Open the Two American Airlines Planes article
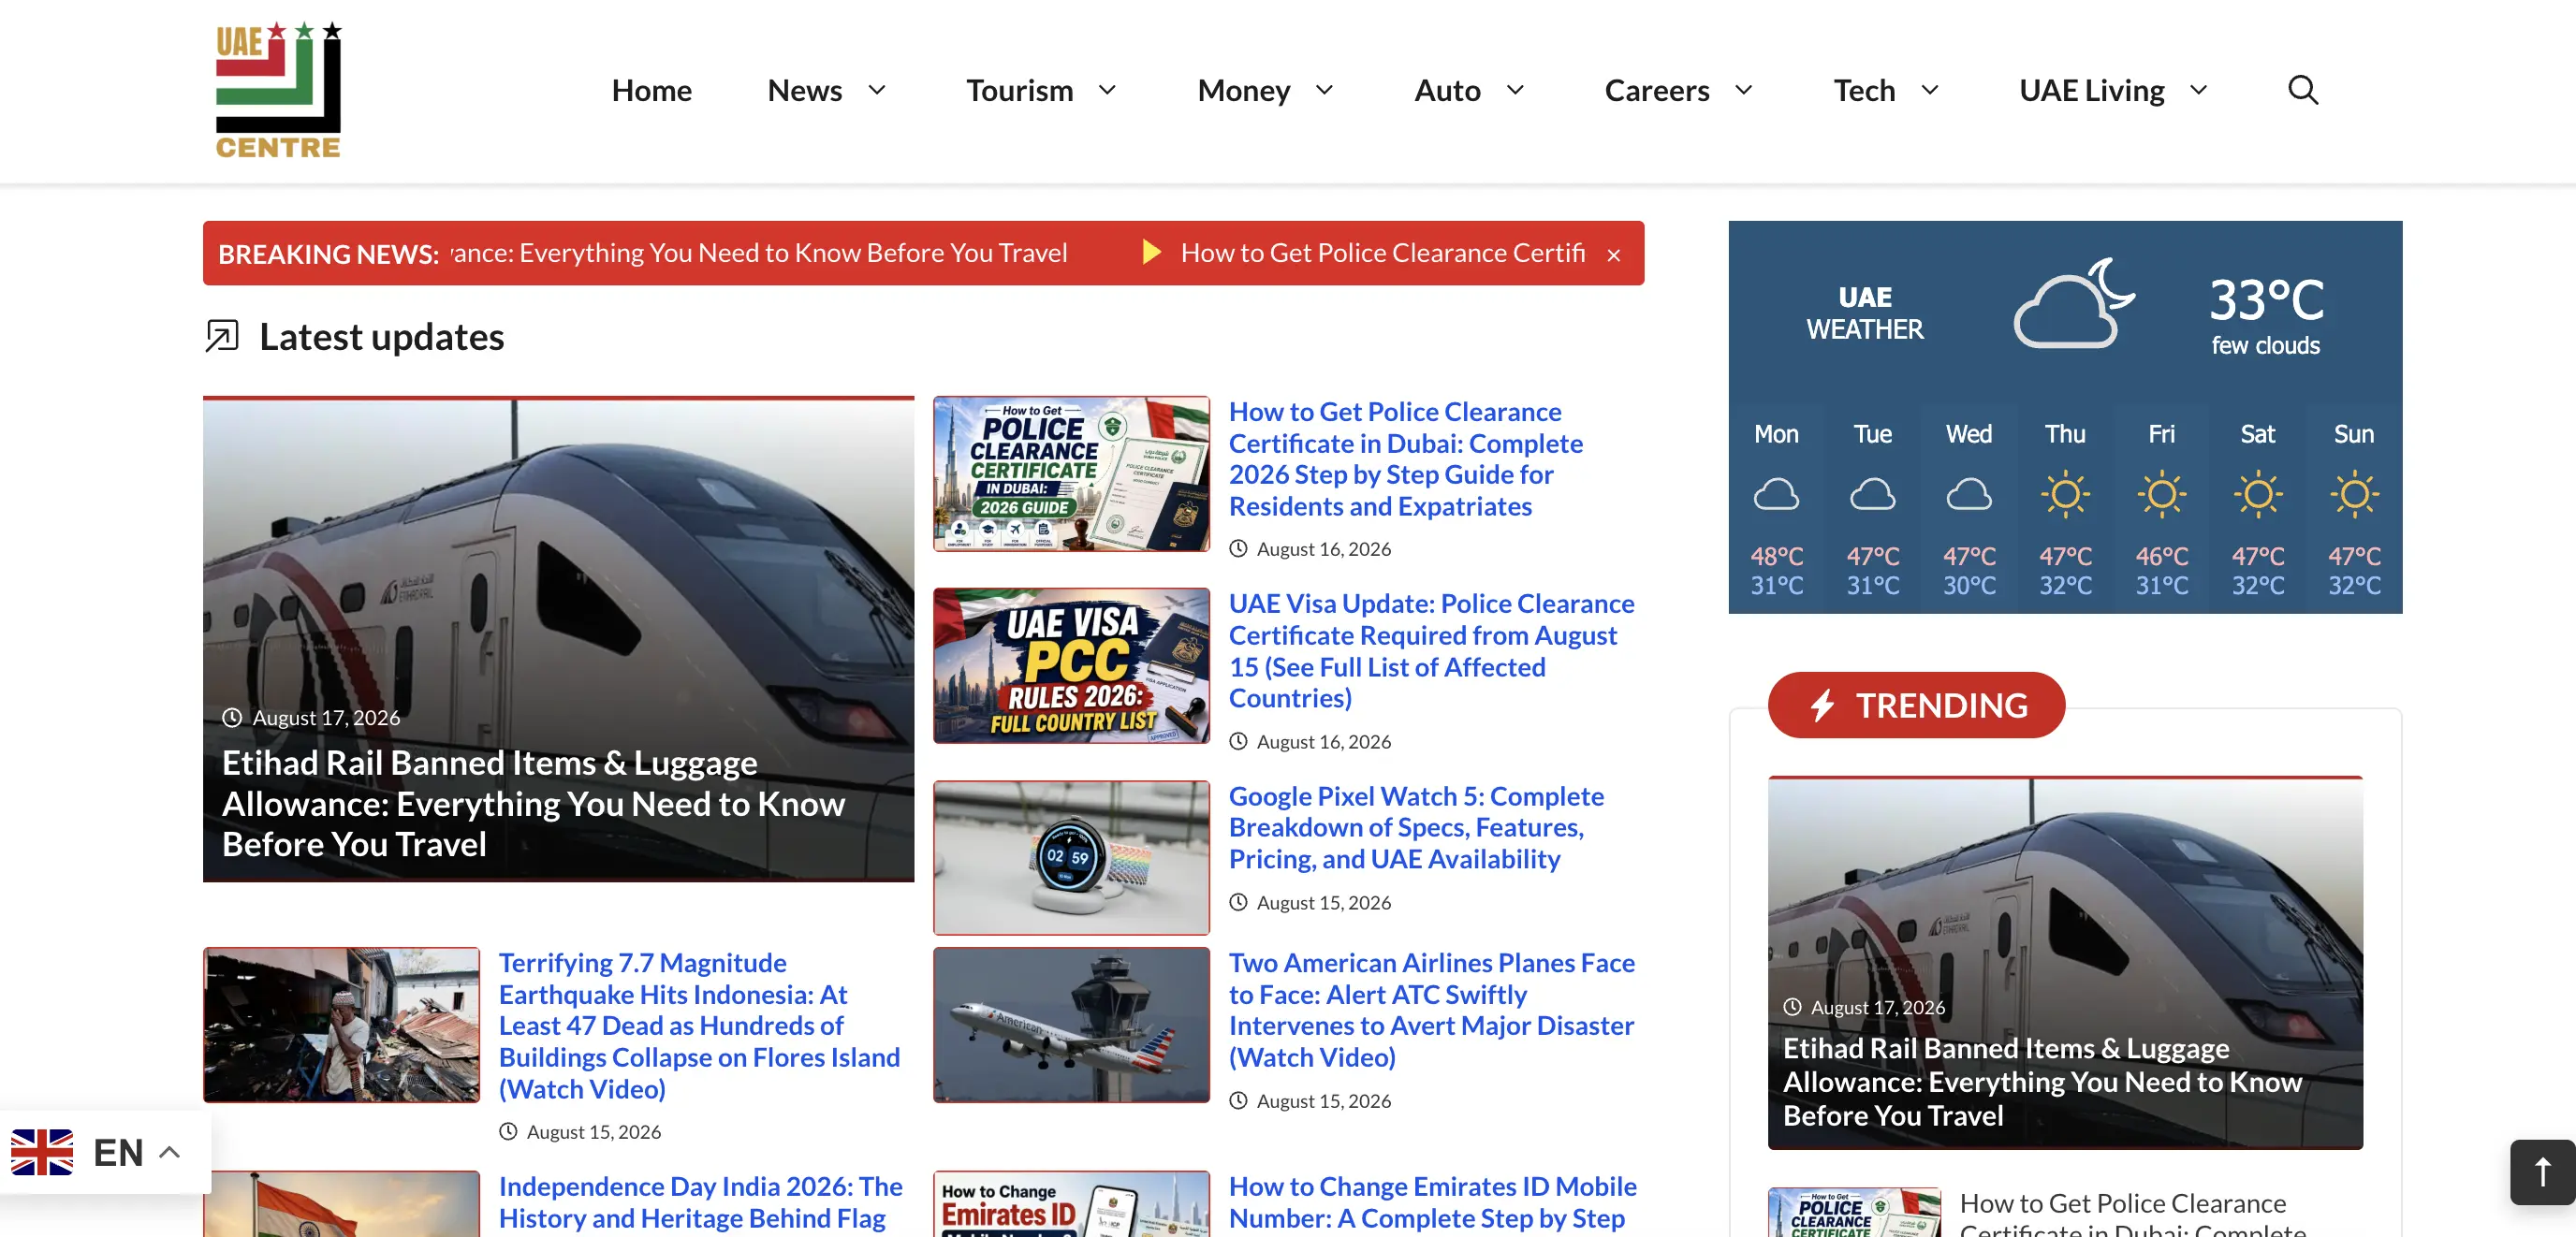This screenshot has height=1237, width=2576. coord(1431,1009)
